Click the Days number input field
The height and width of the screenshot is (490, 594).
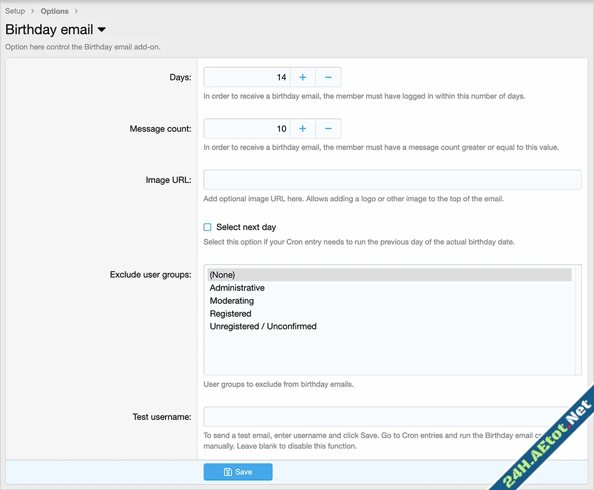[247, 77]
